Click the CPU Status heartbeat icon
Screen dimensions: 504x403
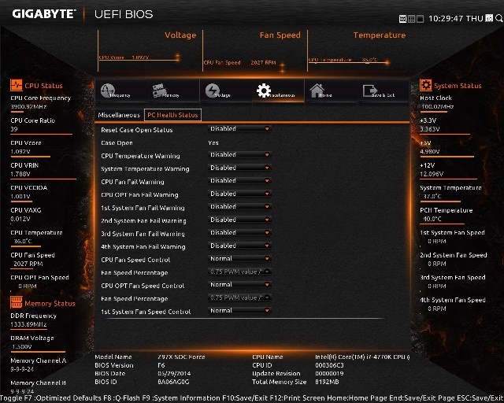click(x=16, y=85)
